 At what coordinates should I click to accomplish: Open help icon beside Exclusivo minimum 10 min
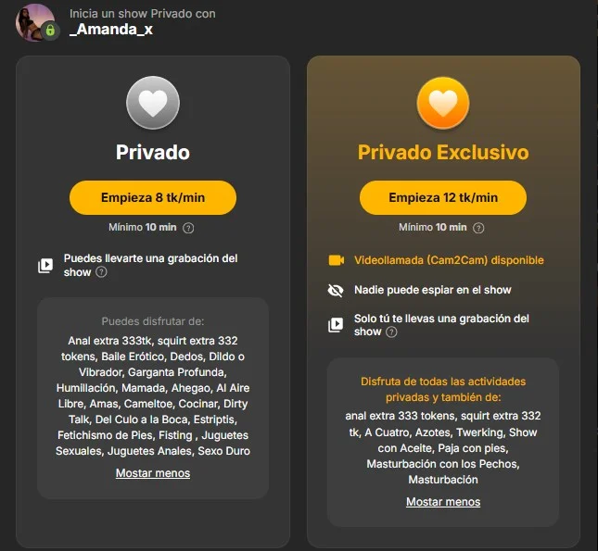(478, 228)
